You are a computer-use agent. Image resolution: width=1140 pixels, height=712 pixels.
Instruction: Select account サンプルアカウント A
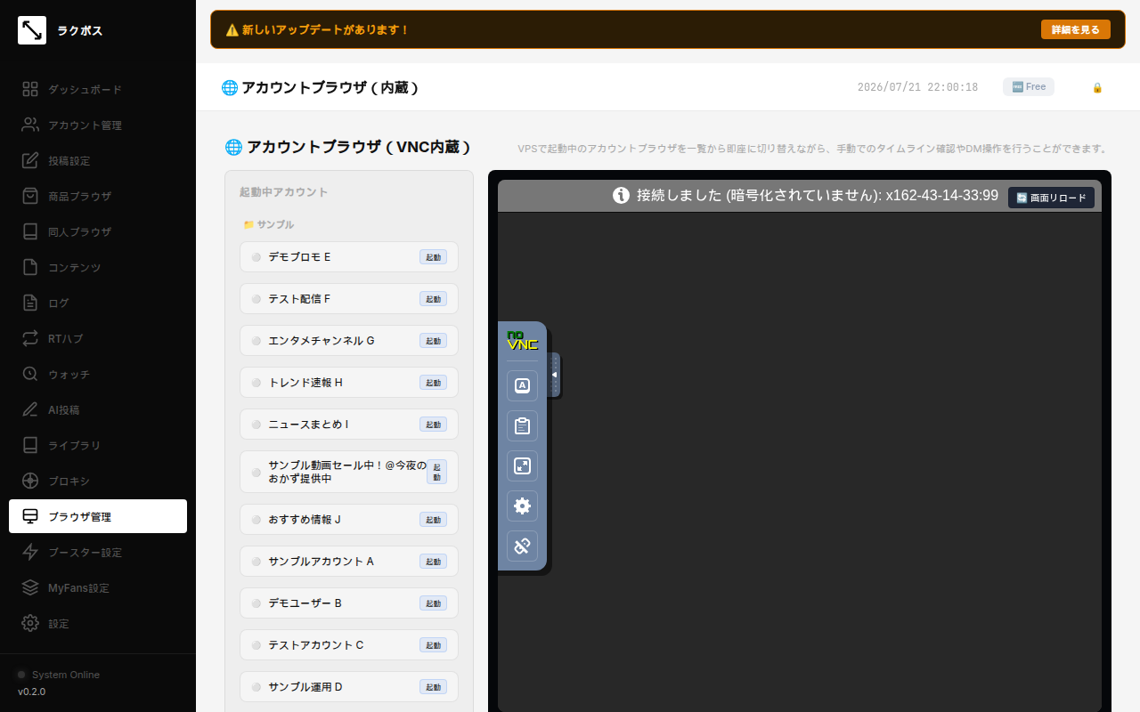[x=349, y=562]
